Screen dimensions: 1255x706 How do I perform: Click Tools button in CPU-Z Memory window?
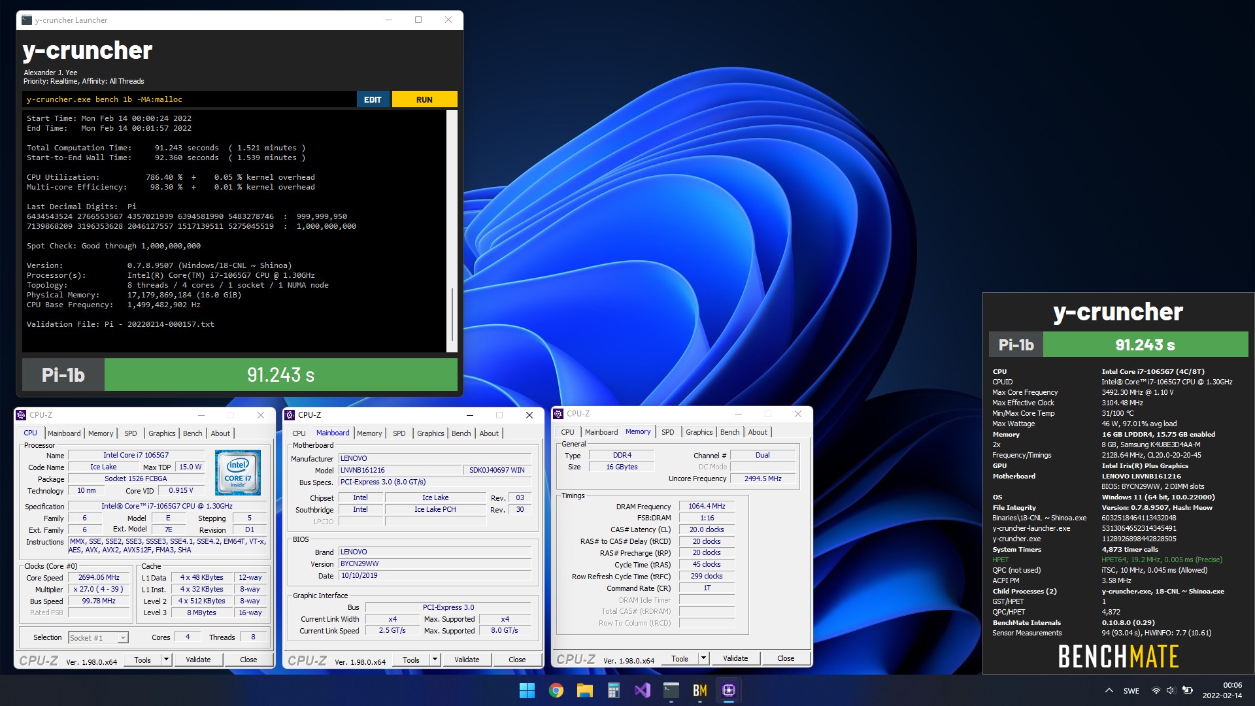[x=680, y=658]
